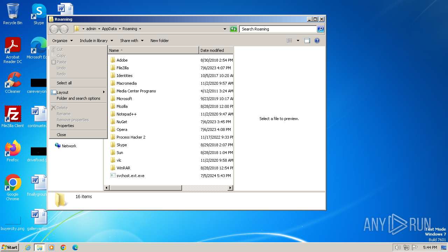Open Windows Media Player taskbar icon

point(51,247)
